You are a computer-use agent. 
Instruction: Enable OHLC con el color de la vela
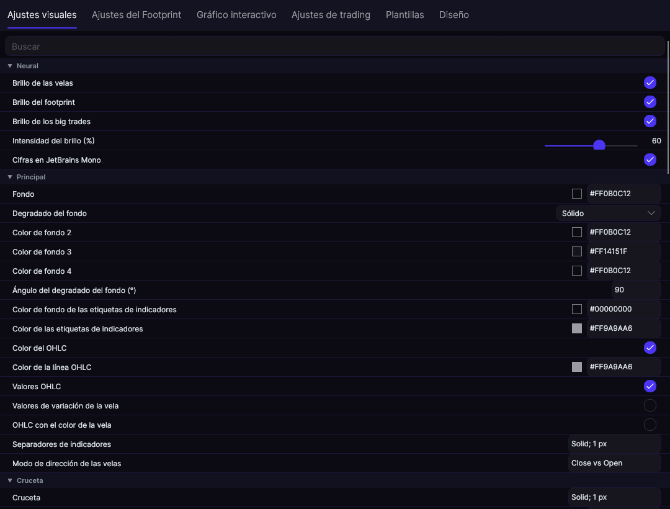650,425
